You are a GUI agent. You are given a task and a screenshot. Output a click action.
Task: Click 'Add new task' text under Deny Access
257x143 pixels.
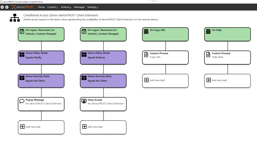click(95, 127)
